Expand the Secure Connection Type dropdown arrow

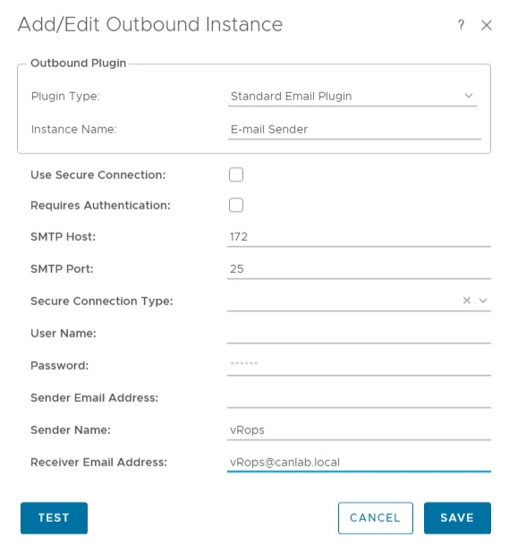pos(483,301)
